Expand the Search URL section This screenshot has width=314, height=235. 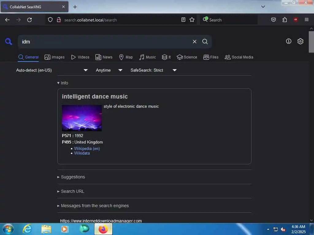click(x=71, y=191)
